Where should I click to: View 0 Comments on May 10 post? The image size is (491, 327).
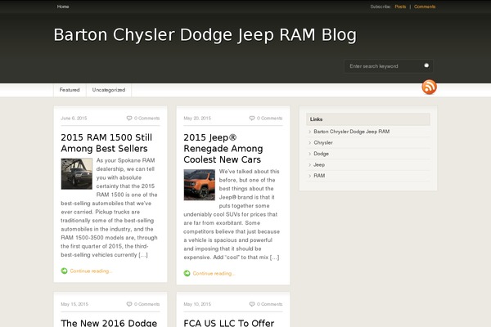(269, 304)
